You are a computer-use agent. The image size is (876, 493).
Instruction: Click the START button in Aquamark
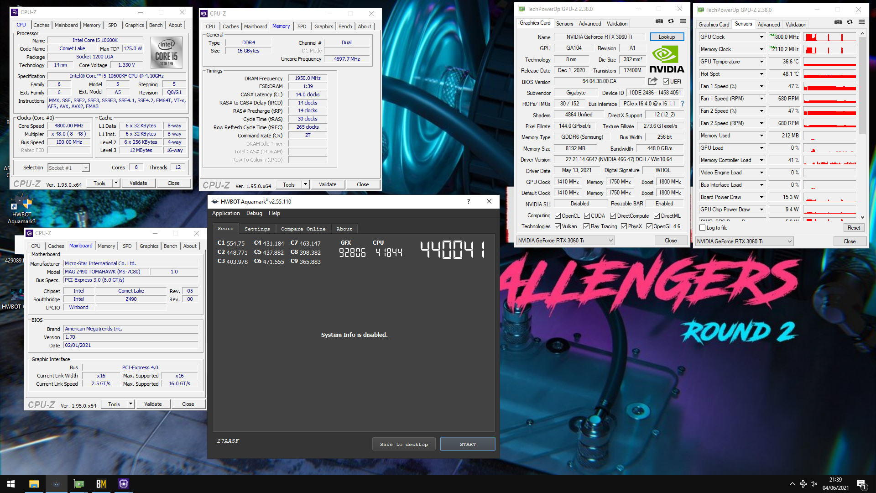(468, 444)
